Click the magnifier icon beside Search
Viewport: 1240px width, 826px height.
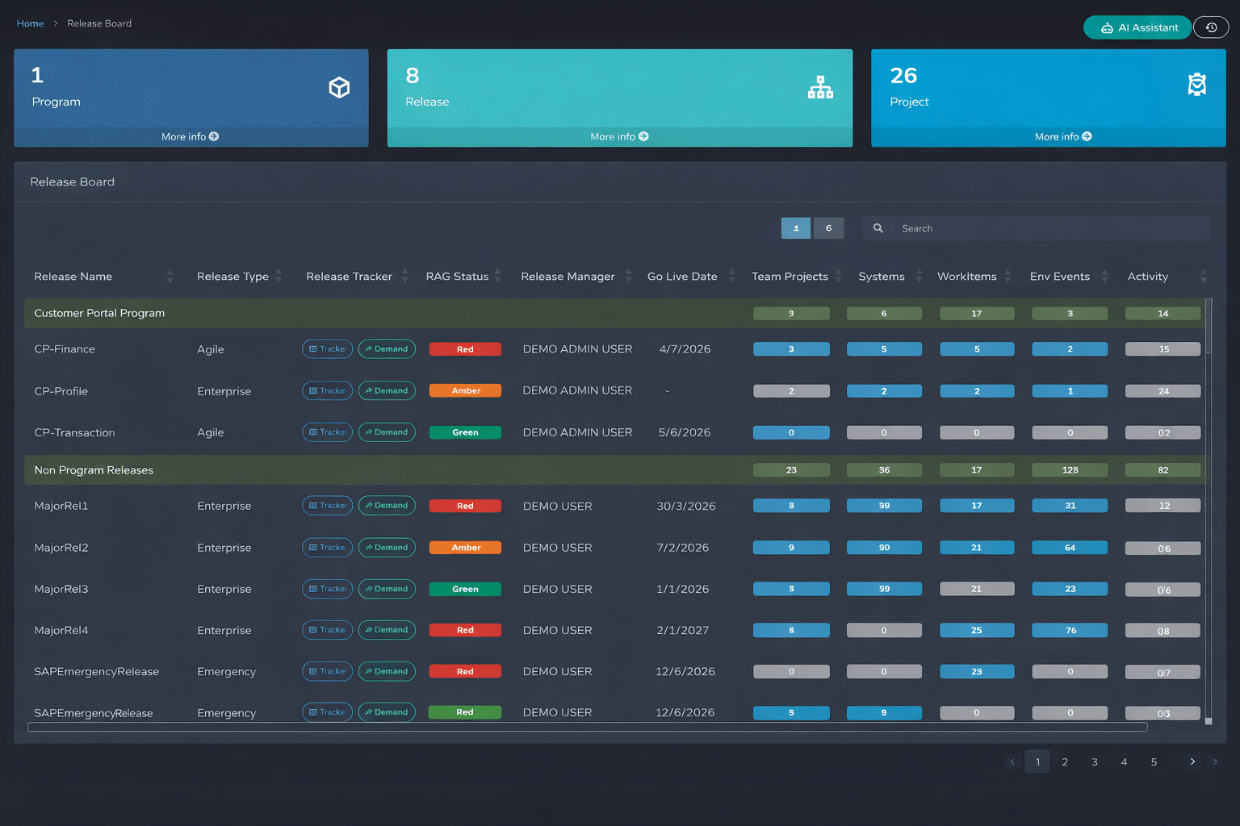pyautogui.click(x=878, y=228)
